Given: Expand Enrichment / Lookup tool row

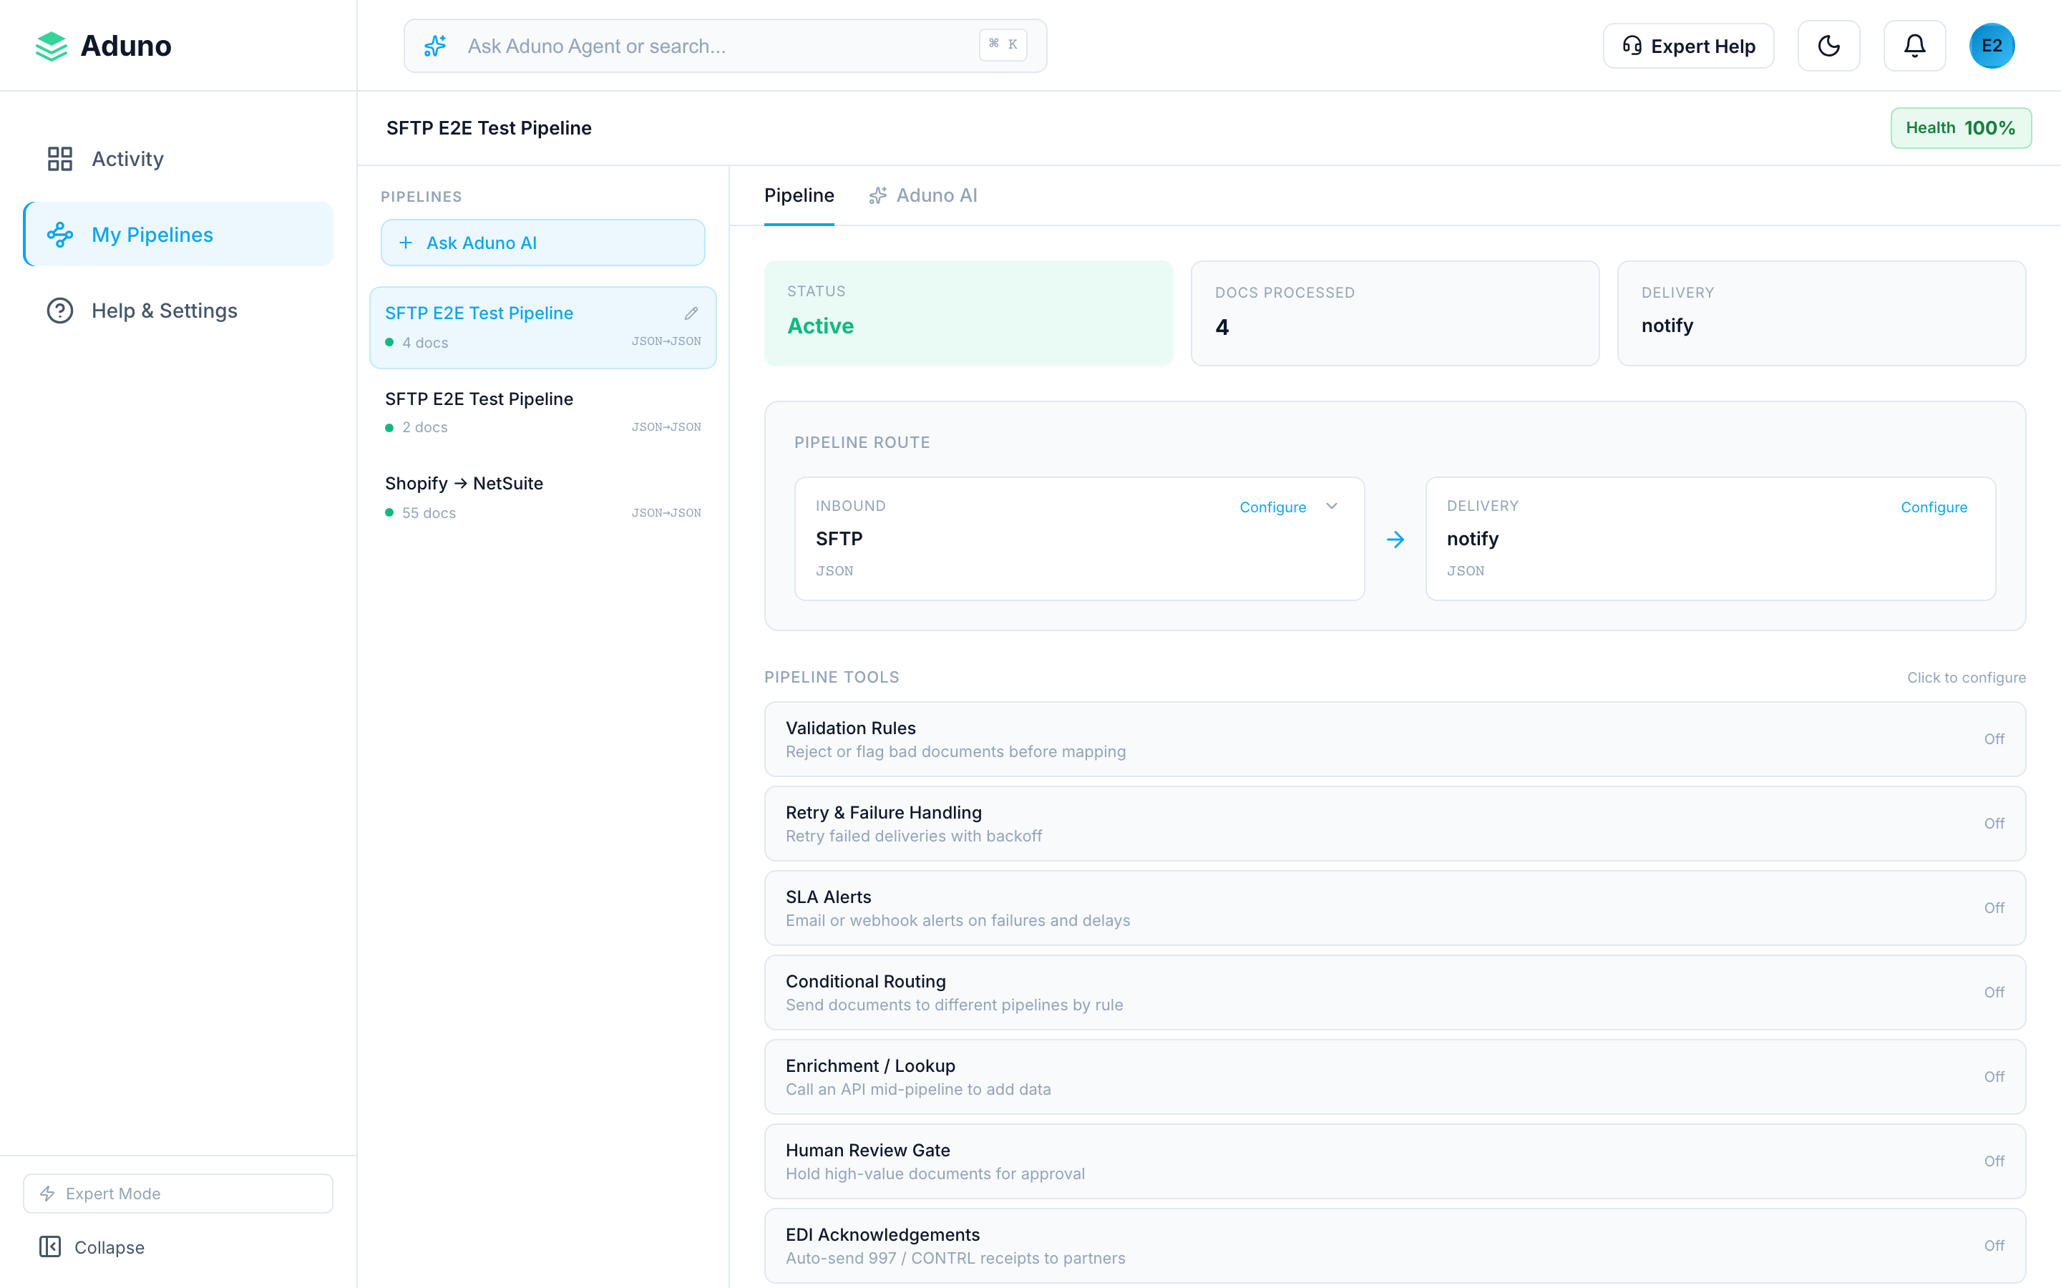Looking at the screenshot, I should 1394,1077.
